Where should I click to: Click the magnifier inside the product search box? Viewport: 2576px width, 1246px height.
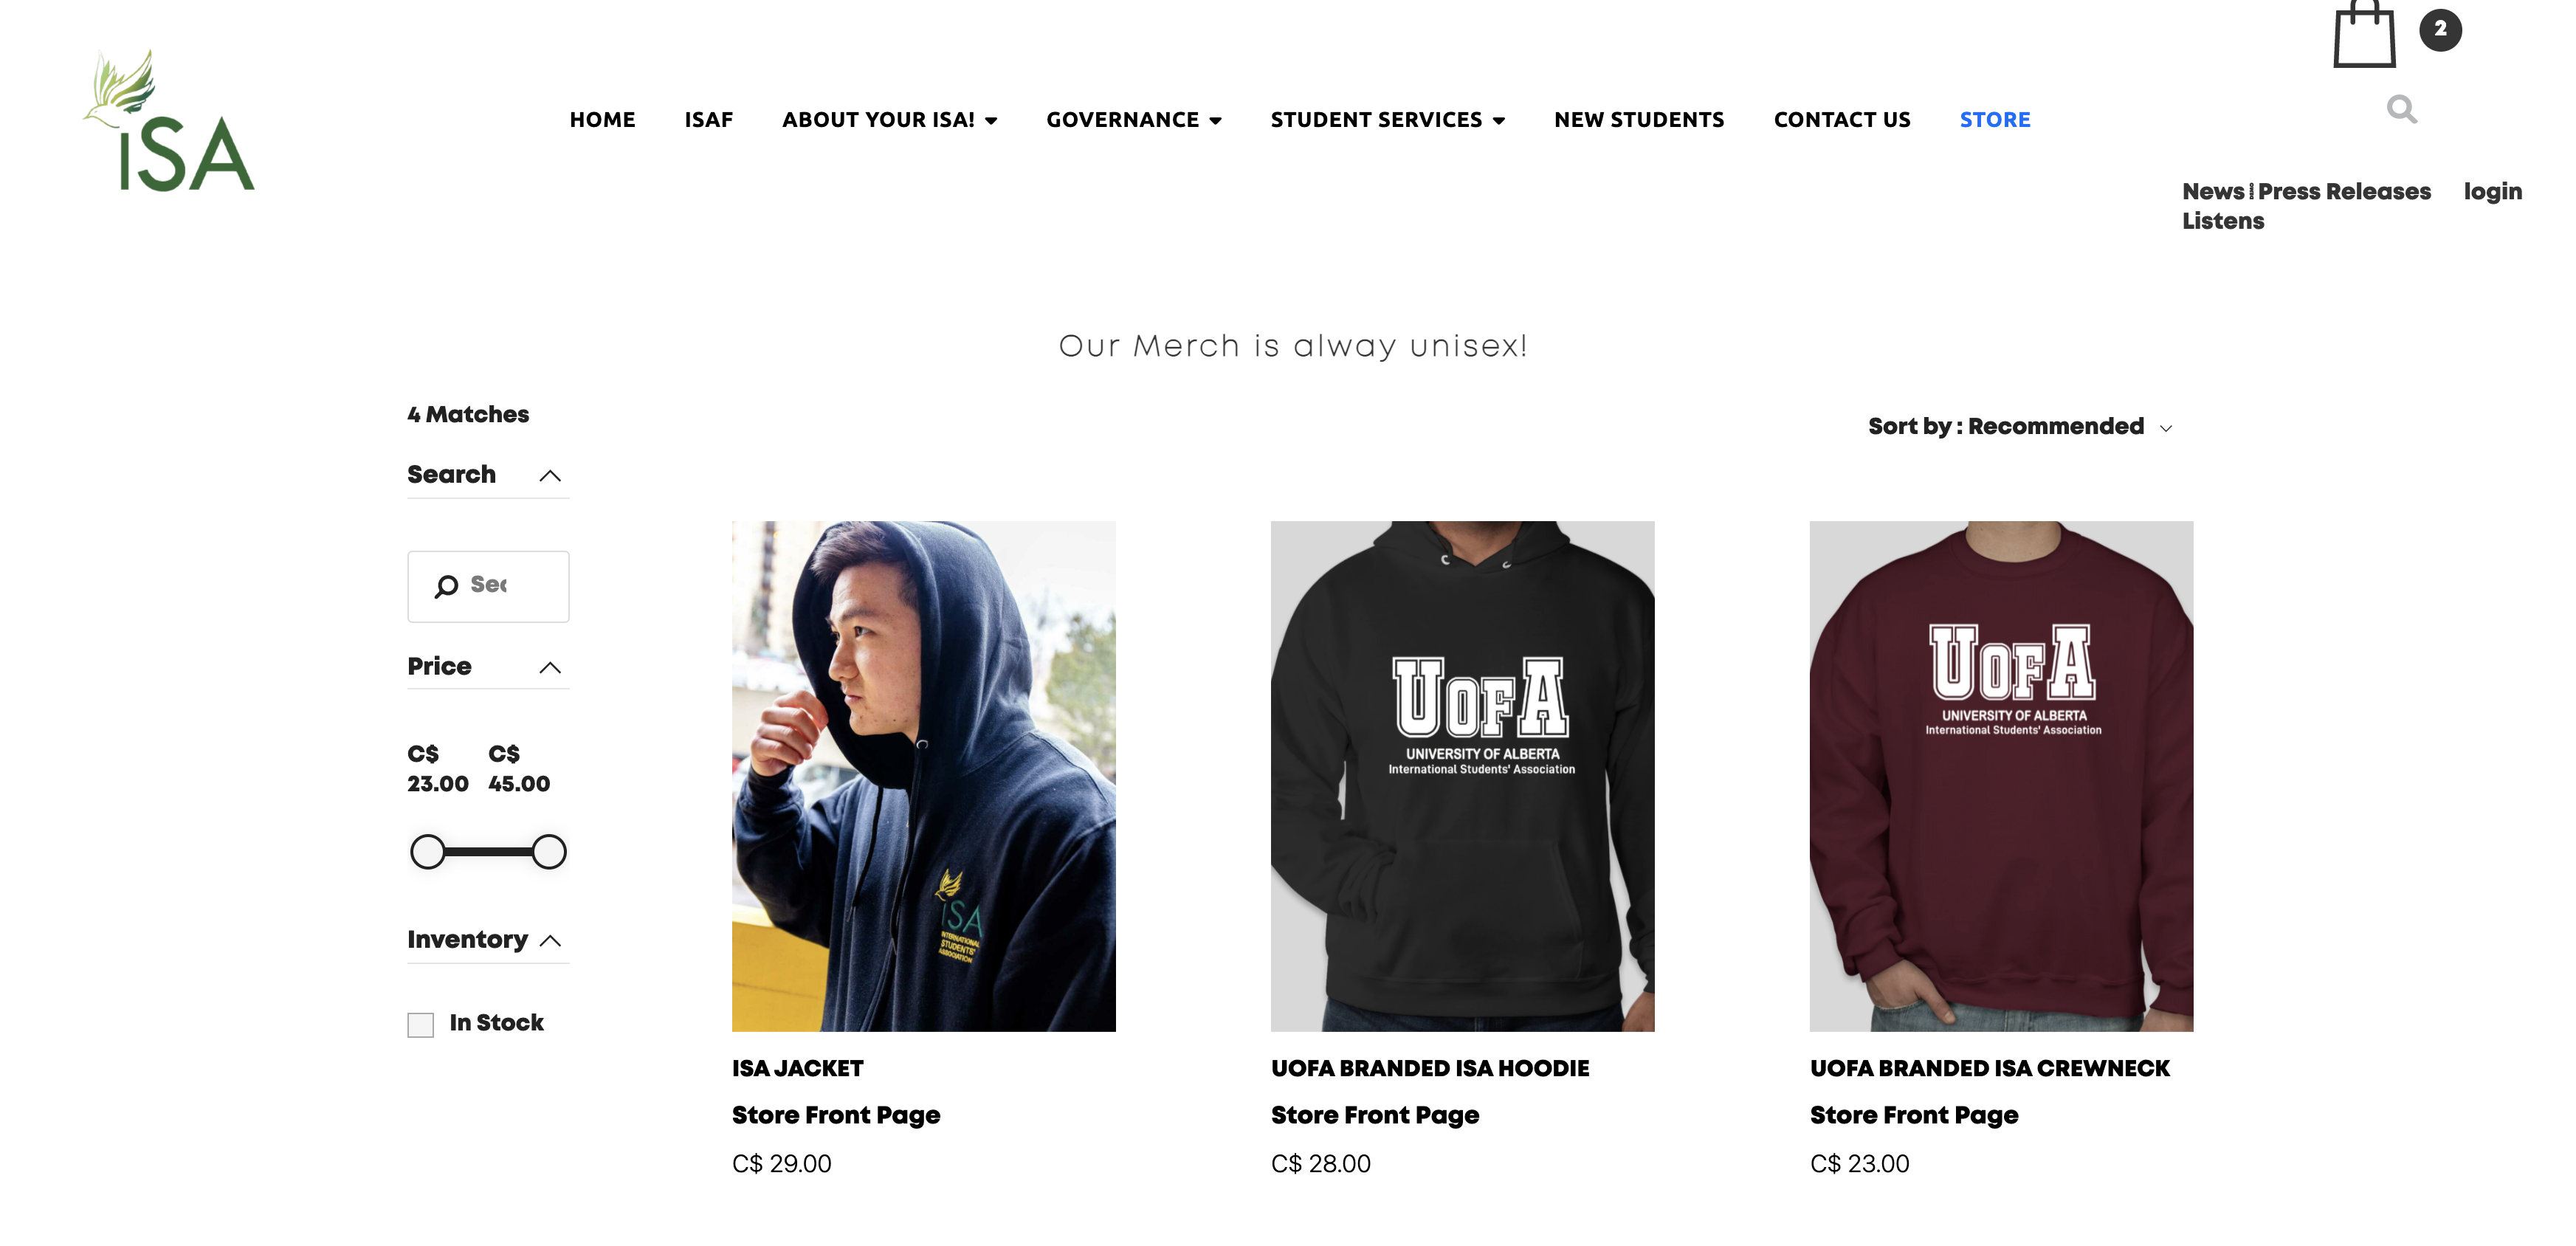[446, 586]
